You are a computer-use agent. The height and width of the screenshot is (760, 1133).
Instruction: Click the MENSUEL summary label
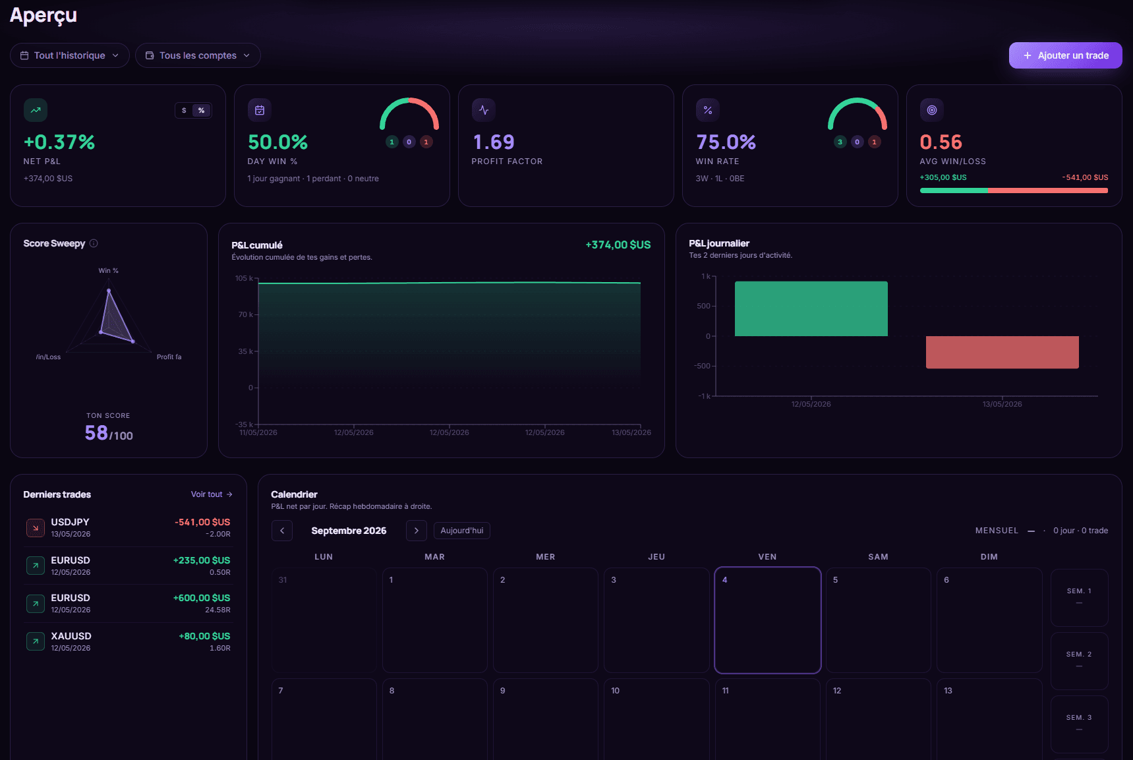coord(997,531)
